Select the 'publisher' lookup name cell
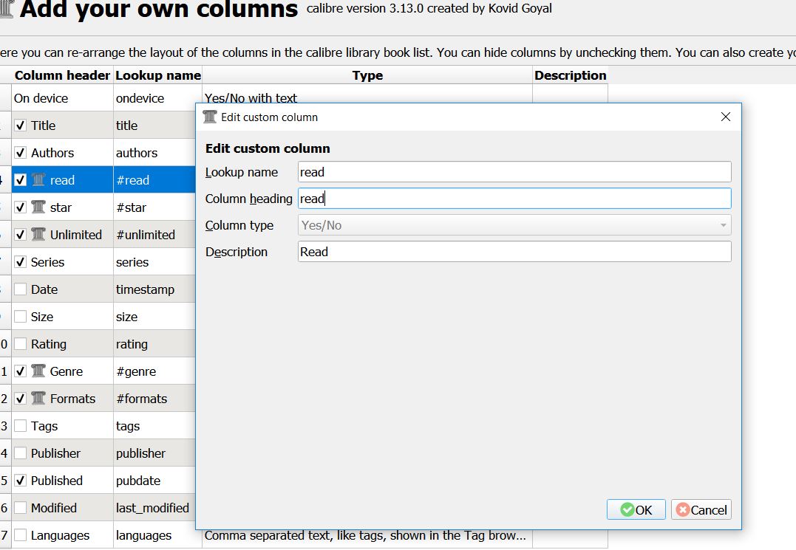The width and height of the screenshot is (796, 550). click(x=154, y=453)
